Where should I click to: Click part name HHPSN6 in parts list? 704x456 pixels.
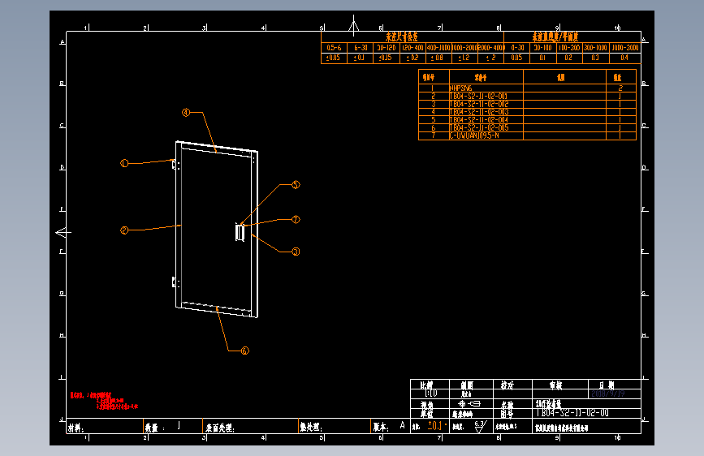[461, 88]
